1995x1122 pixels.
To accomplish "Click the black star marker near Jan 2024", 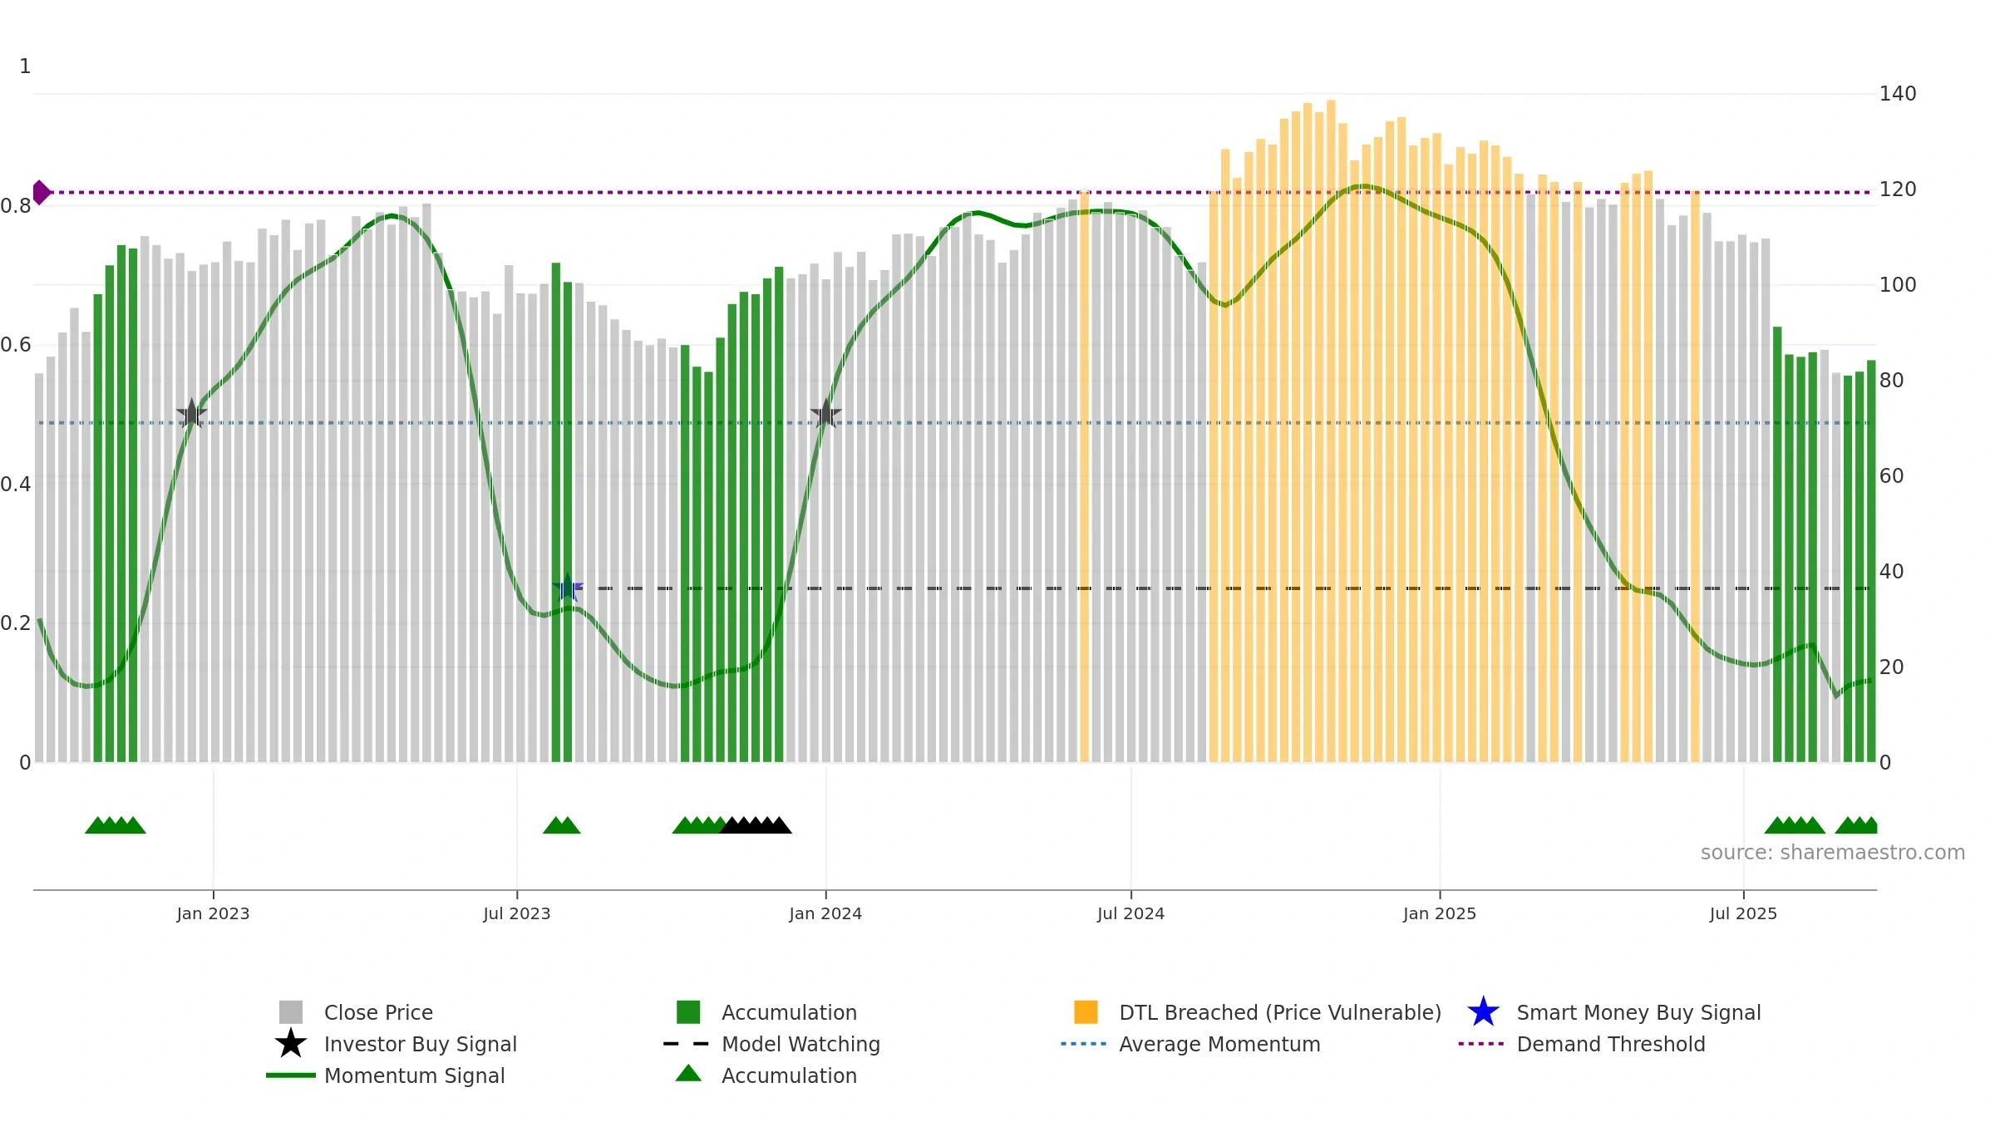I will pos(825,413).
